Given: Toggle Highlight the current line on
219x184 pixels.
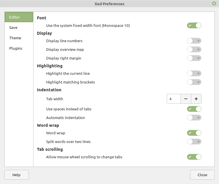Looking at the screenshot, I should point(194,73).
